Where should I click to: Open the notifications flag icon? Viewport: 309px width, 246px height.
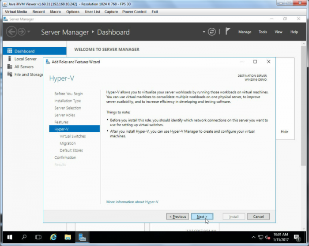tap(228, 31)
